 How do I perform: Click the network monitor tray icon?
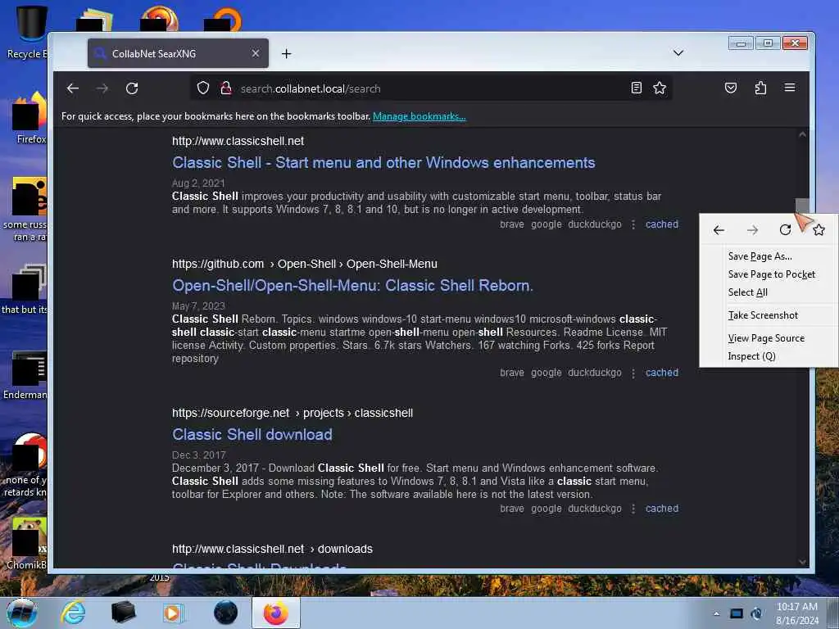(x=737, y=613)
